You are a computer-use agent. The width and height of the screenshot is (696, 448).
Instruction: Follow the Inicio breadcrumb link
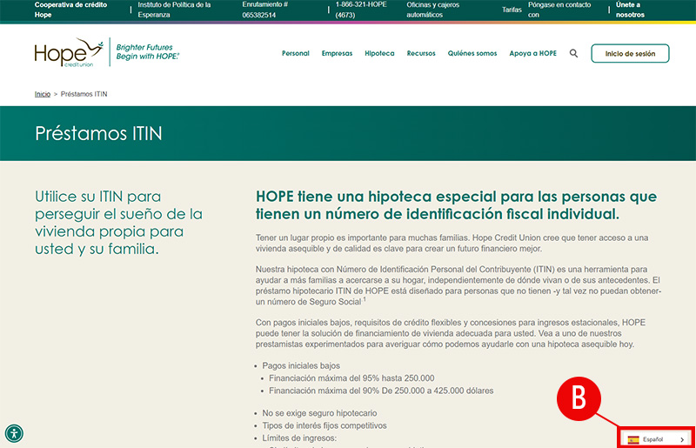[42, 94]
